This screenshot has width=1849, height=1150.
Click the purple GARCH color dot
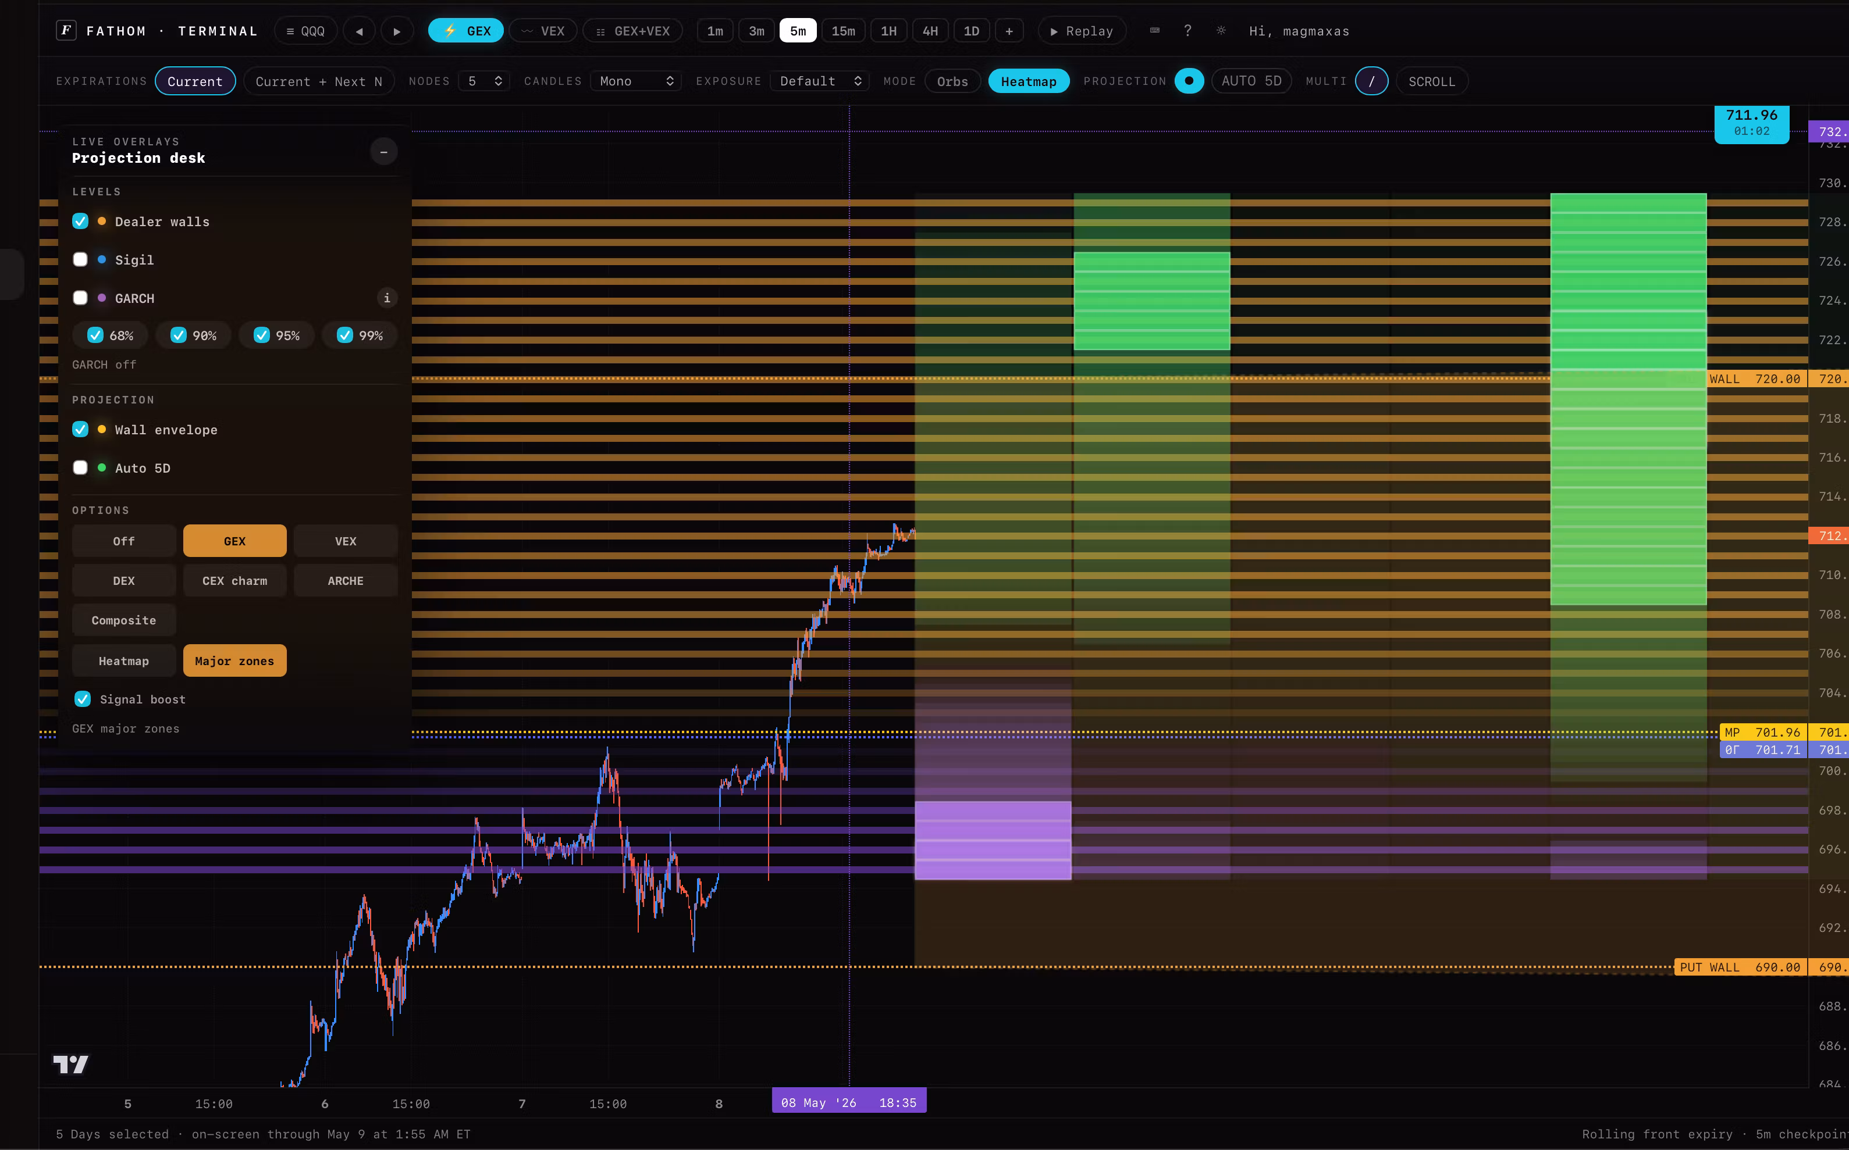point(102,298)
